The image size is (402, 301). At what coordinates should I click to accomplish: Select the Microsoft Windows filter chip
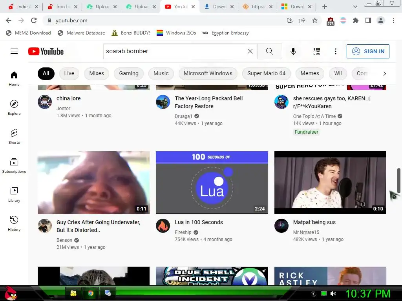(x=208, y=73)
